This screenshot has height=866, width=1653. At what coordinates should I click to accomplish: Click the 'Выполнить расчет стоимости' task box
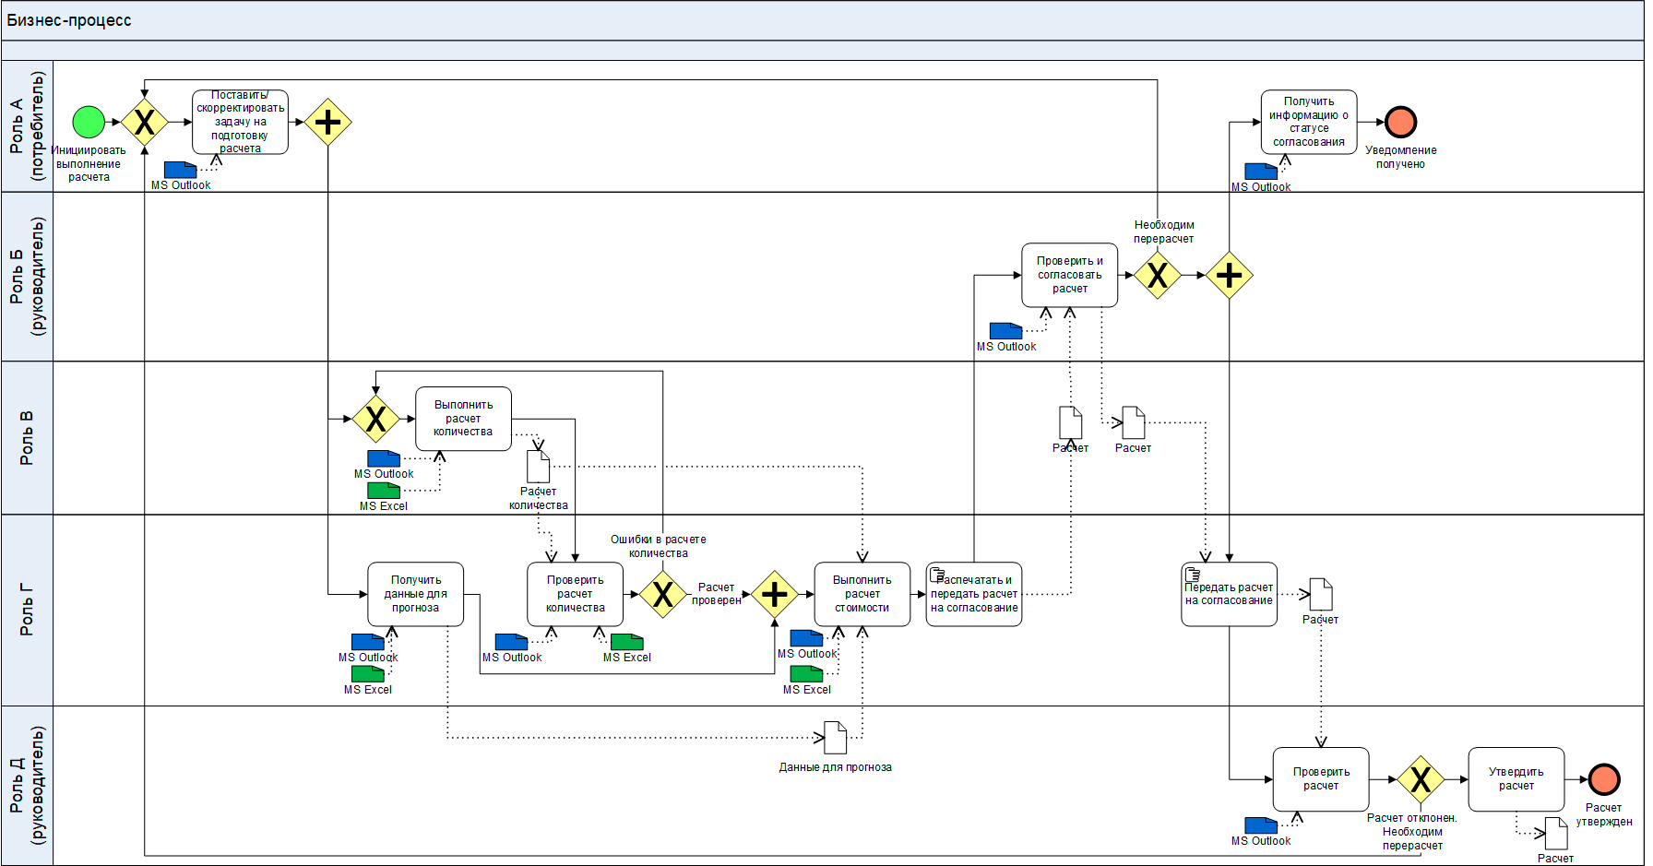(x=862, y=594)
